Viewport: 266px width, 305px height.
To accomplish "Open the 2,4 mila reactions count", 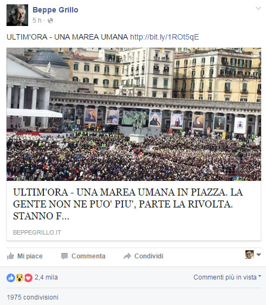I will (46, 277).
